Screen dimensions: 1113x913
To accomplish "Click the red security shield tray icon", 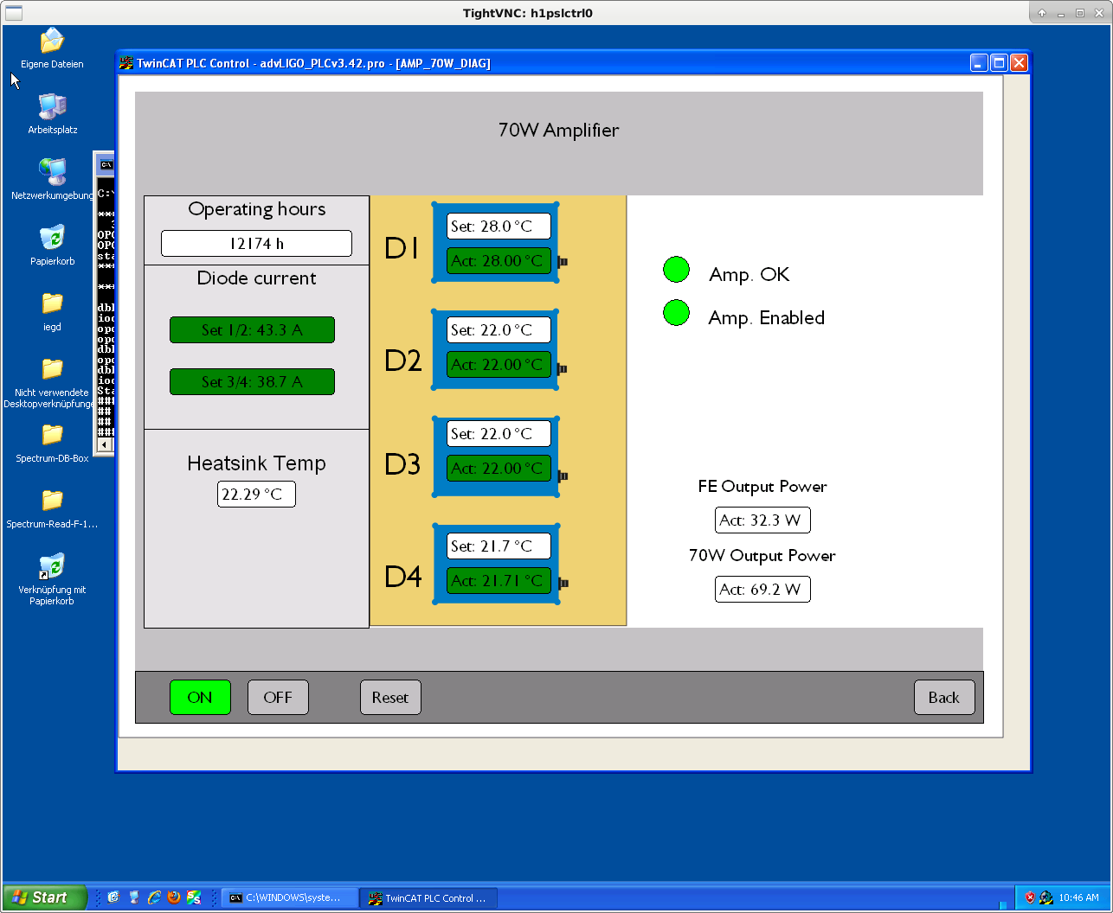I will point(1030,897).
